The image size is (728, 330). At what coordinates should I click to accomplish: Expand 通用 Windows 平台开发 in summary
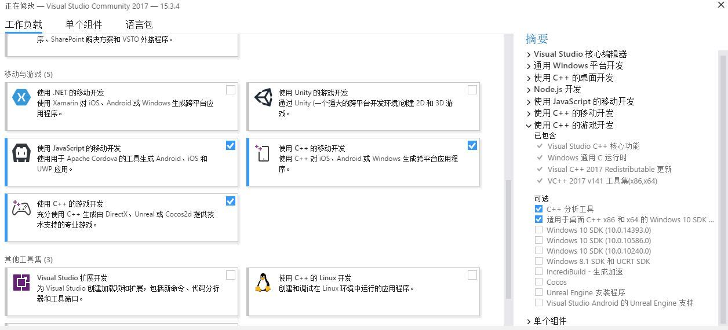529,66
